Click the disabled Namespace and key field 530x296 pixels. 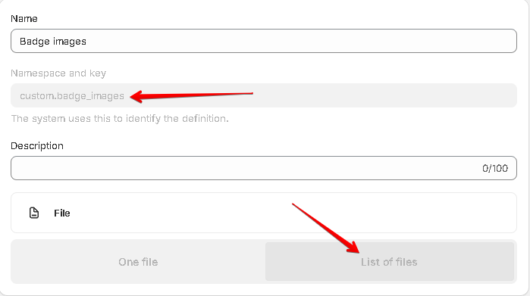(264, 95)
